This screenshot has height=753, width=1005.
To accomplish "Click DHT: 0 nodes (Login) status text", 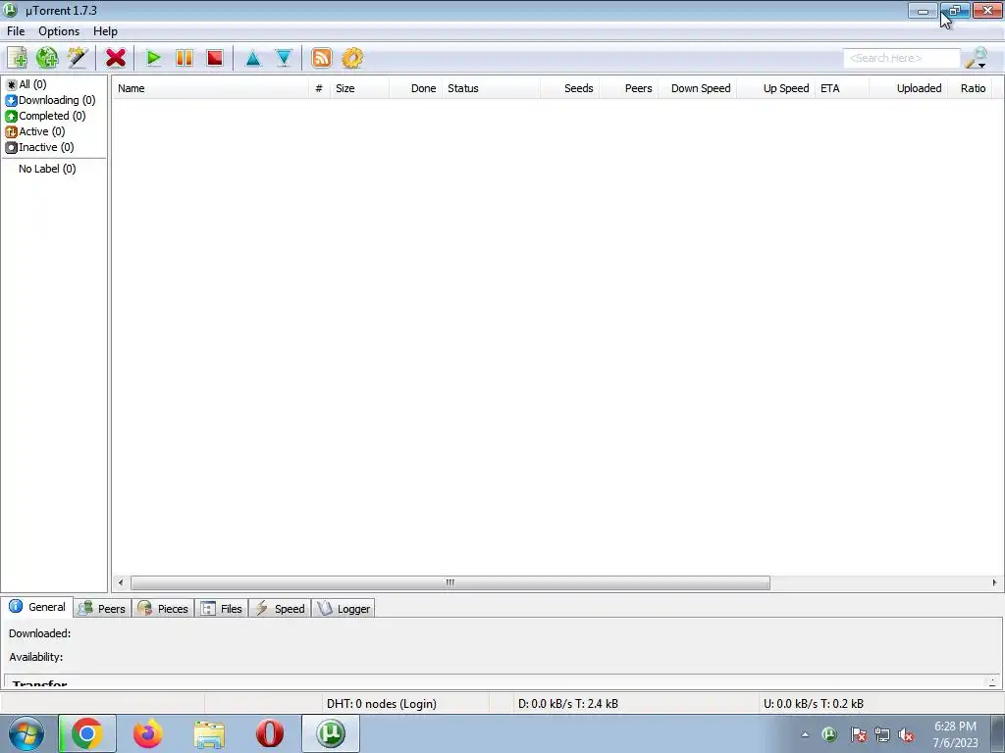I will coord(382,704).
